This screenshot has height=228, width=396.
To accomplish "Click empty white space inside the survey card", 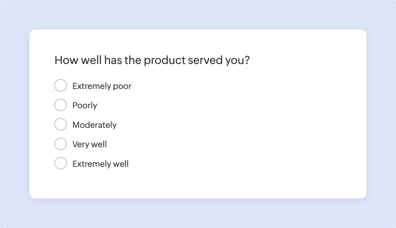I will [x=250, y=133].
